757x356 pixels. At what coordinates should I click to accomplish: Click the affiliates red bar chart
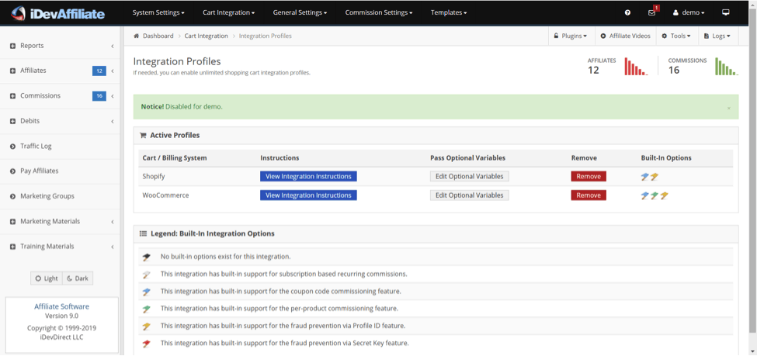(x=636, y=67)
